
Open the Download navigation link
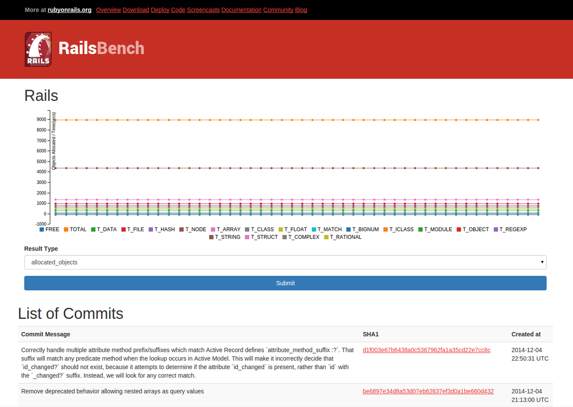point(136,9)
